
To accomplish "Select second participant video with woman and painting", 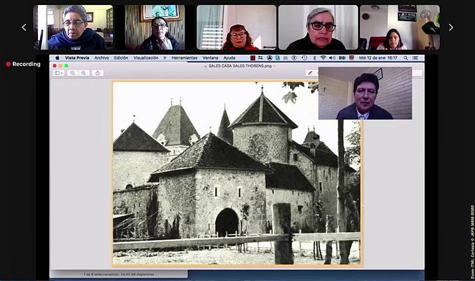I will (155, 27).
